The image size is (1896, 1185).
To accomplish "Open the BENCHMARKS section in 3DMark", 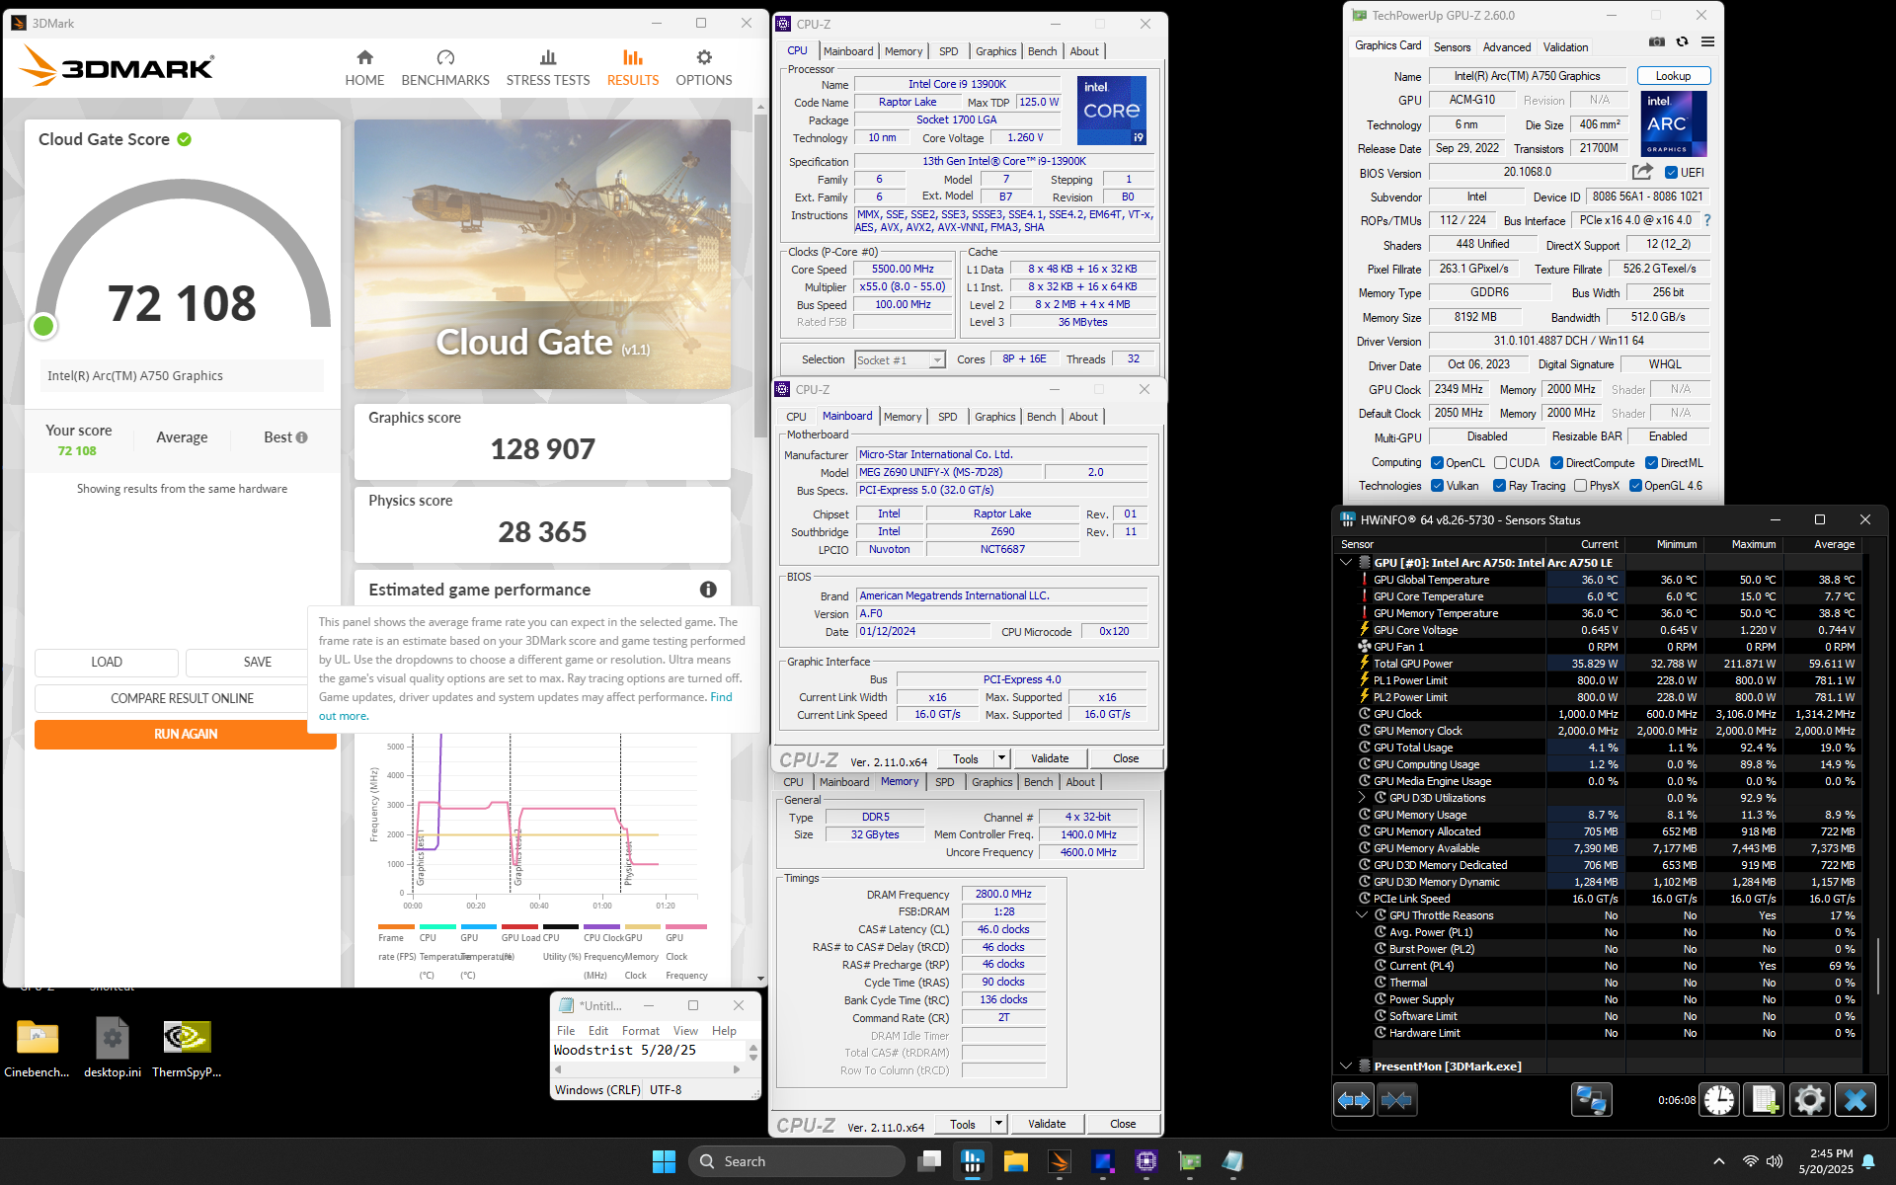I will (445, 68).
